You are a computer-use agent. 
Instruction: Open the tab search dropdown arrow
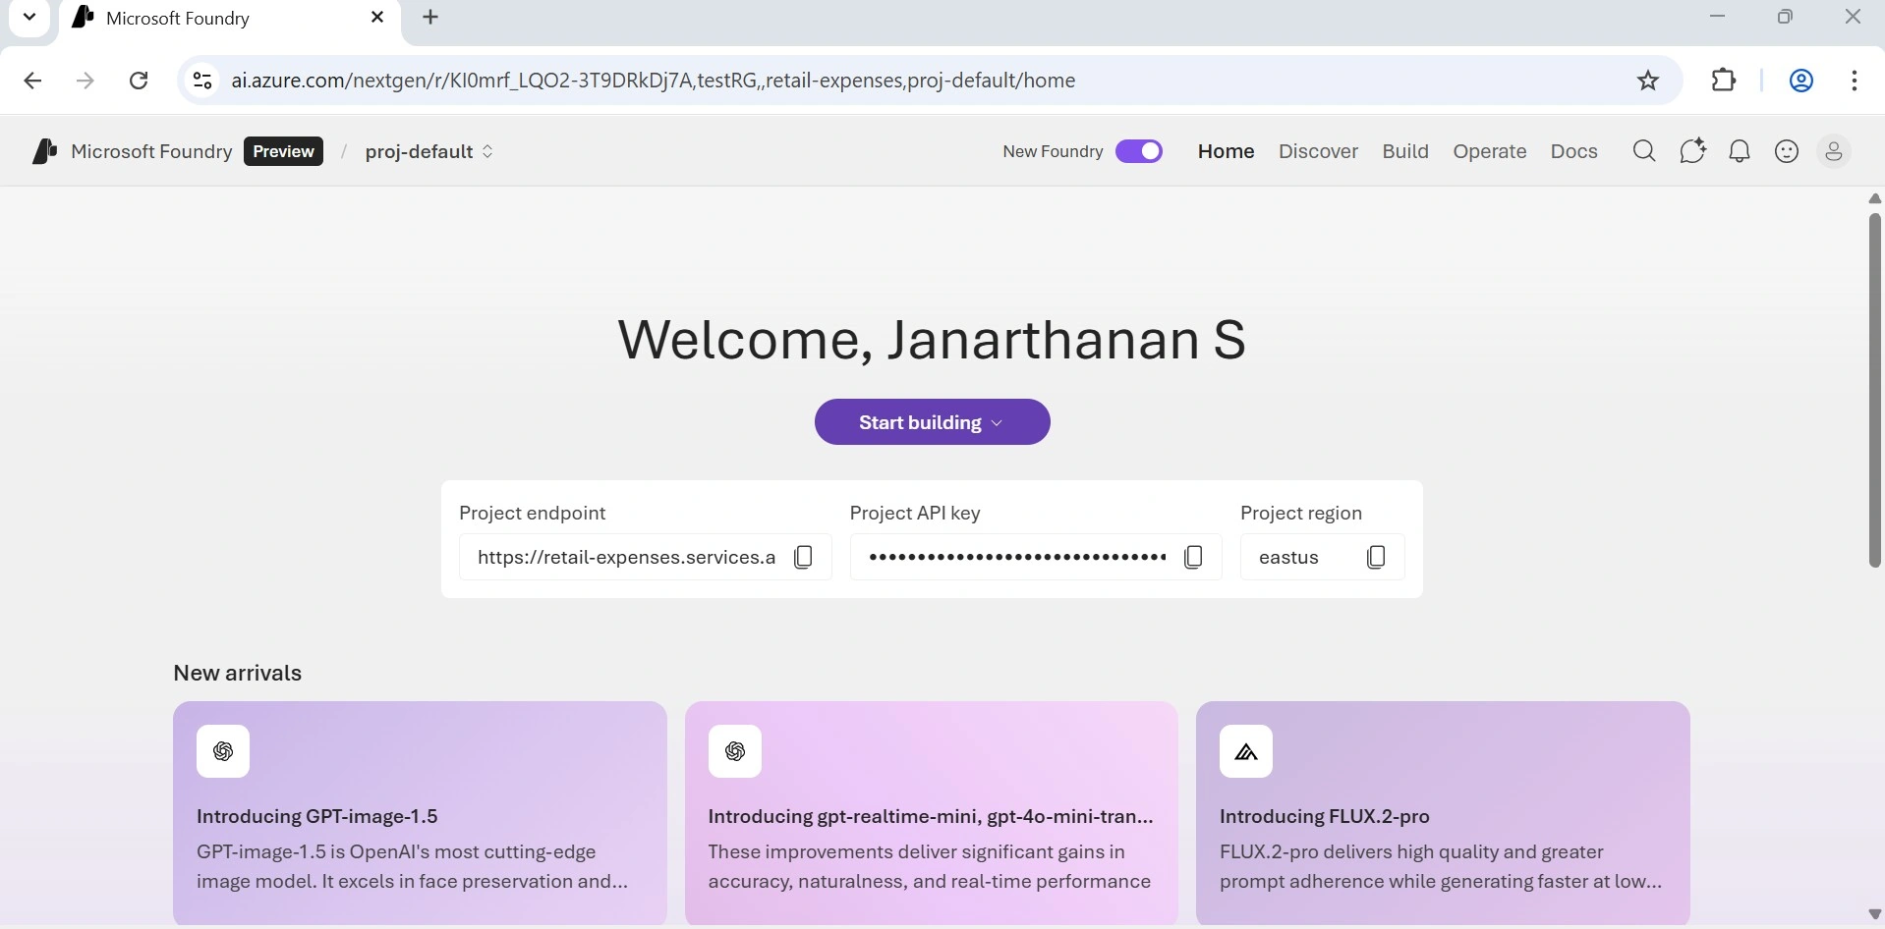click(x=29, y=18)
